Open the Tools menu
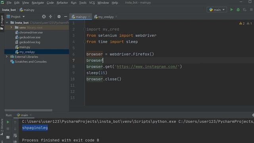254x143 pixels. pos(83,3)
